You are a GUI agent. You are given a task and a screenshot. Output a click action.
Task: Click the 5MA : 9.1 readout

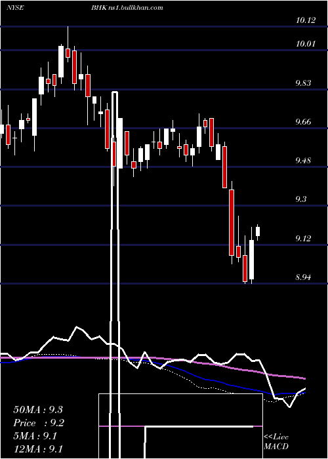point(35,436)
